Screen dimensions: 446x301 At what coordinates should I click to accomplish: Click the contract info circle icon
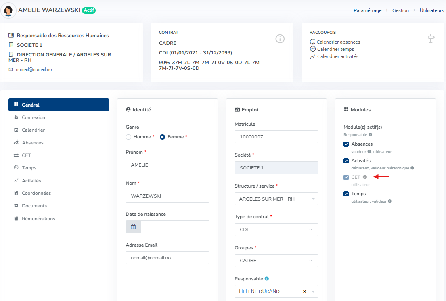click(x=280, y=39)
